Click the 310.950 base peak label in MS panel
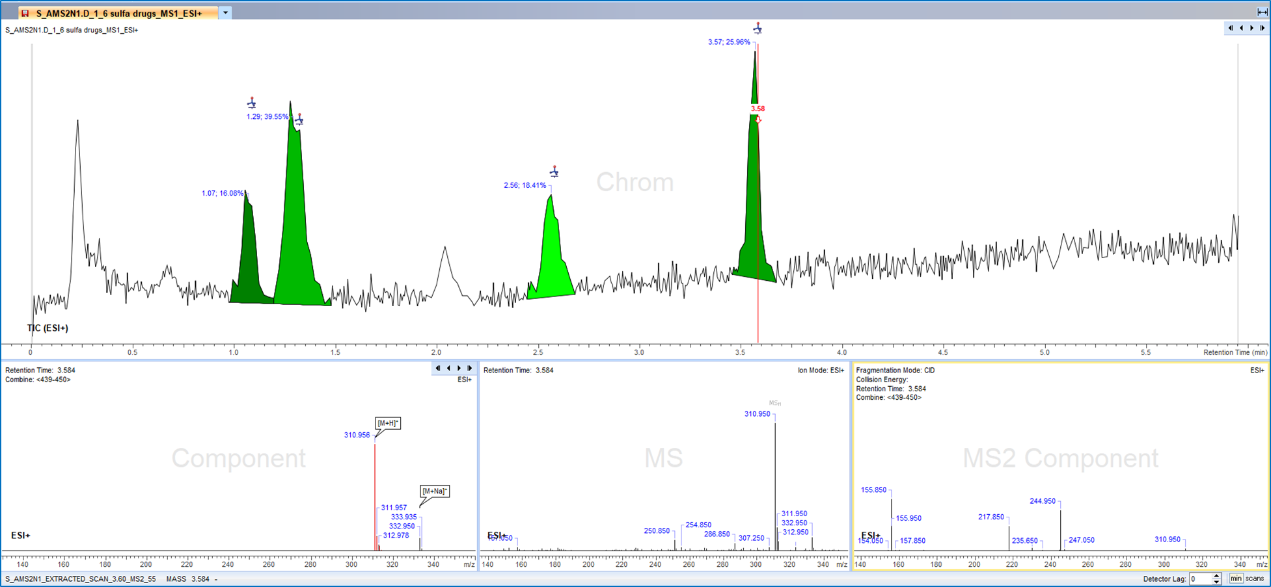This screenshot has height=587, width=1271. 758,414
